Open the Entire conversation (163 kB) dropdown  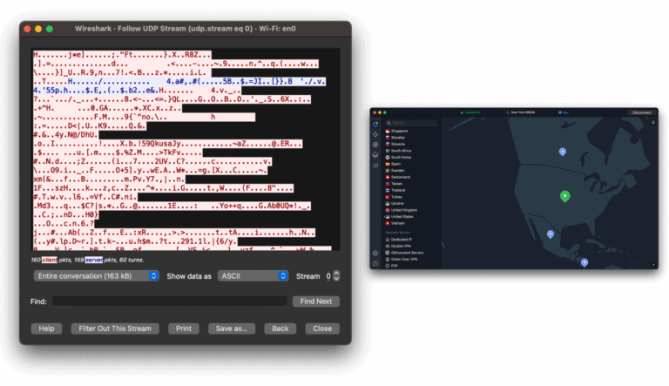pyautogui.click(x=97, y=276)
